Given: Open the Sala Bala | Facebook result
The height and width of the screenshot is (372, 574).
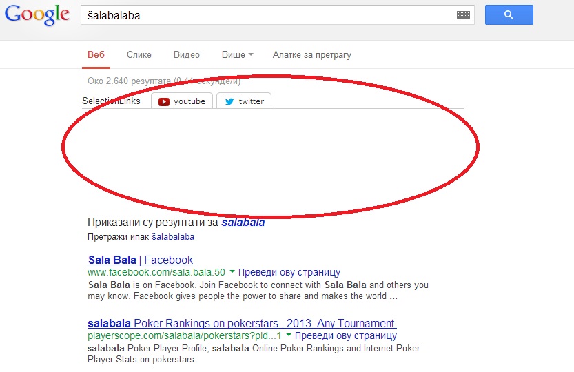Looking at the screenshot, I should tap(140, 260).
